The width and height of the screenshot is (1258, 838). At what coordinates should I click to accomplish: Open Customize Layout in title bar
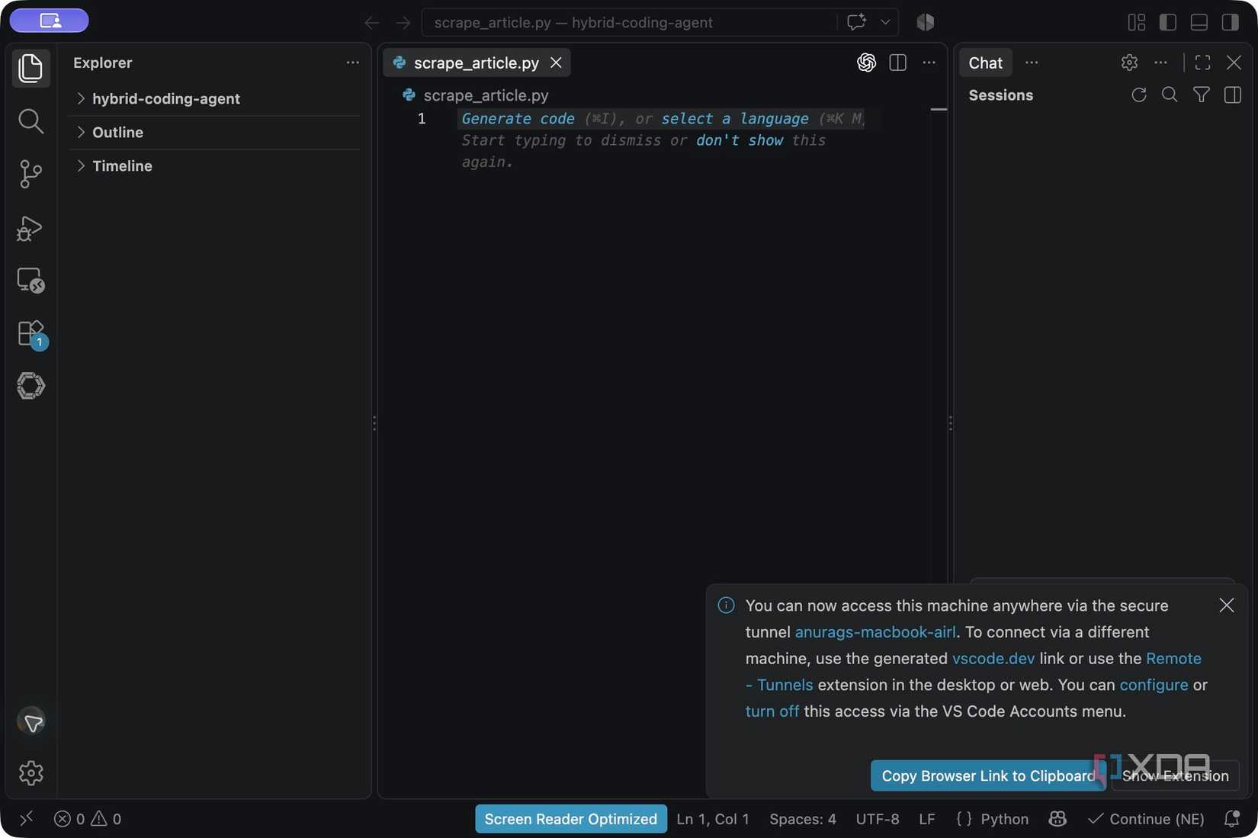[x=1136, y=22]
